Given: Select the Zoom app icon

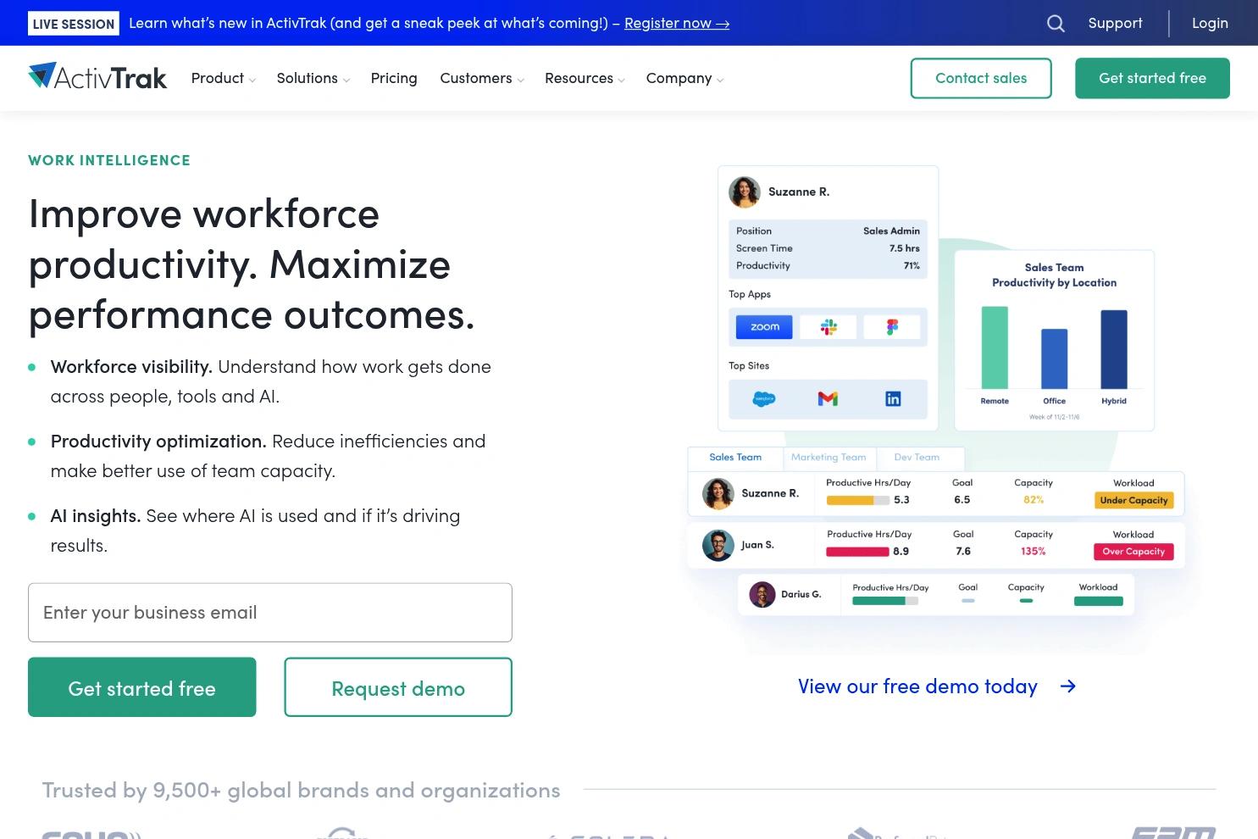Looking at the screenshot, I should (764, 327).
